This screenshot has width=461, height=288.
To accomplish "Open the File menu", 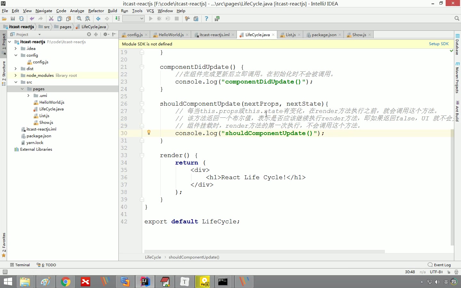I will coord(5,11).
